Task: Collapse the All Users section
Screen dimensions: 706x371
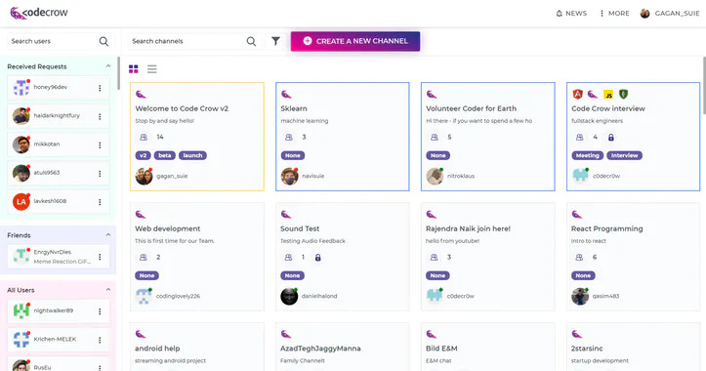Action: (x=108, y=290)
